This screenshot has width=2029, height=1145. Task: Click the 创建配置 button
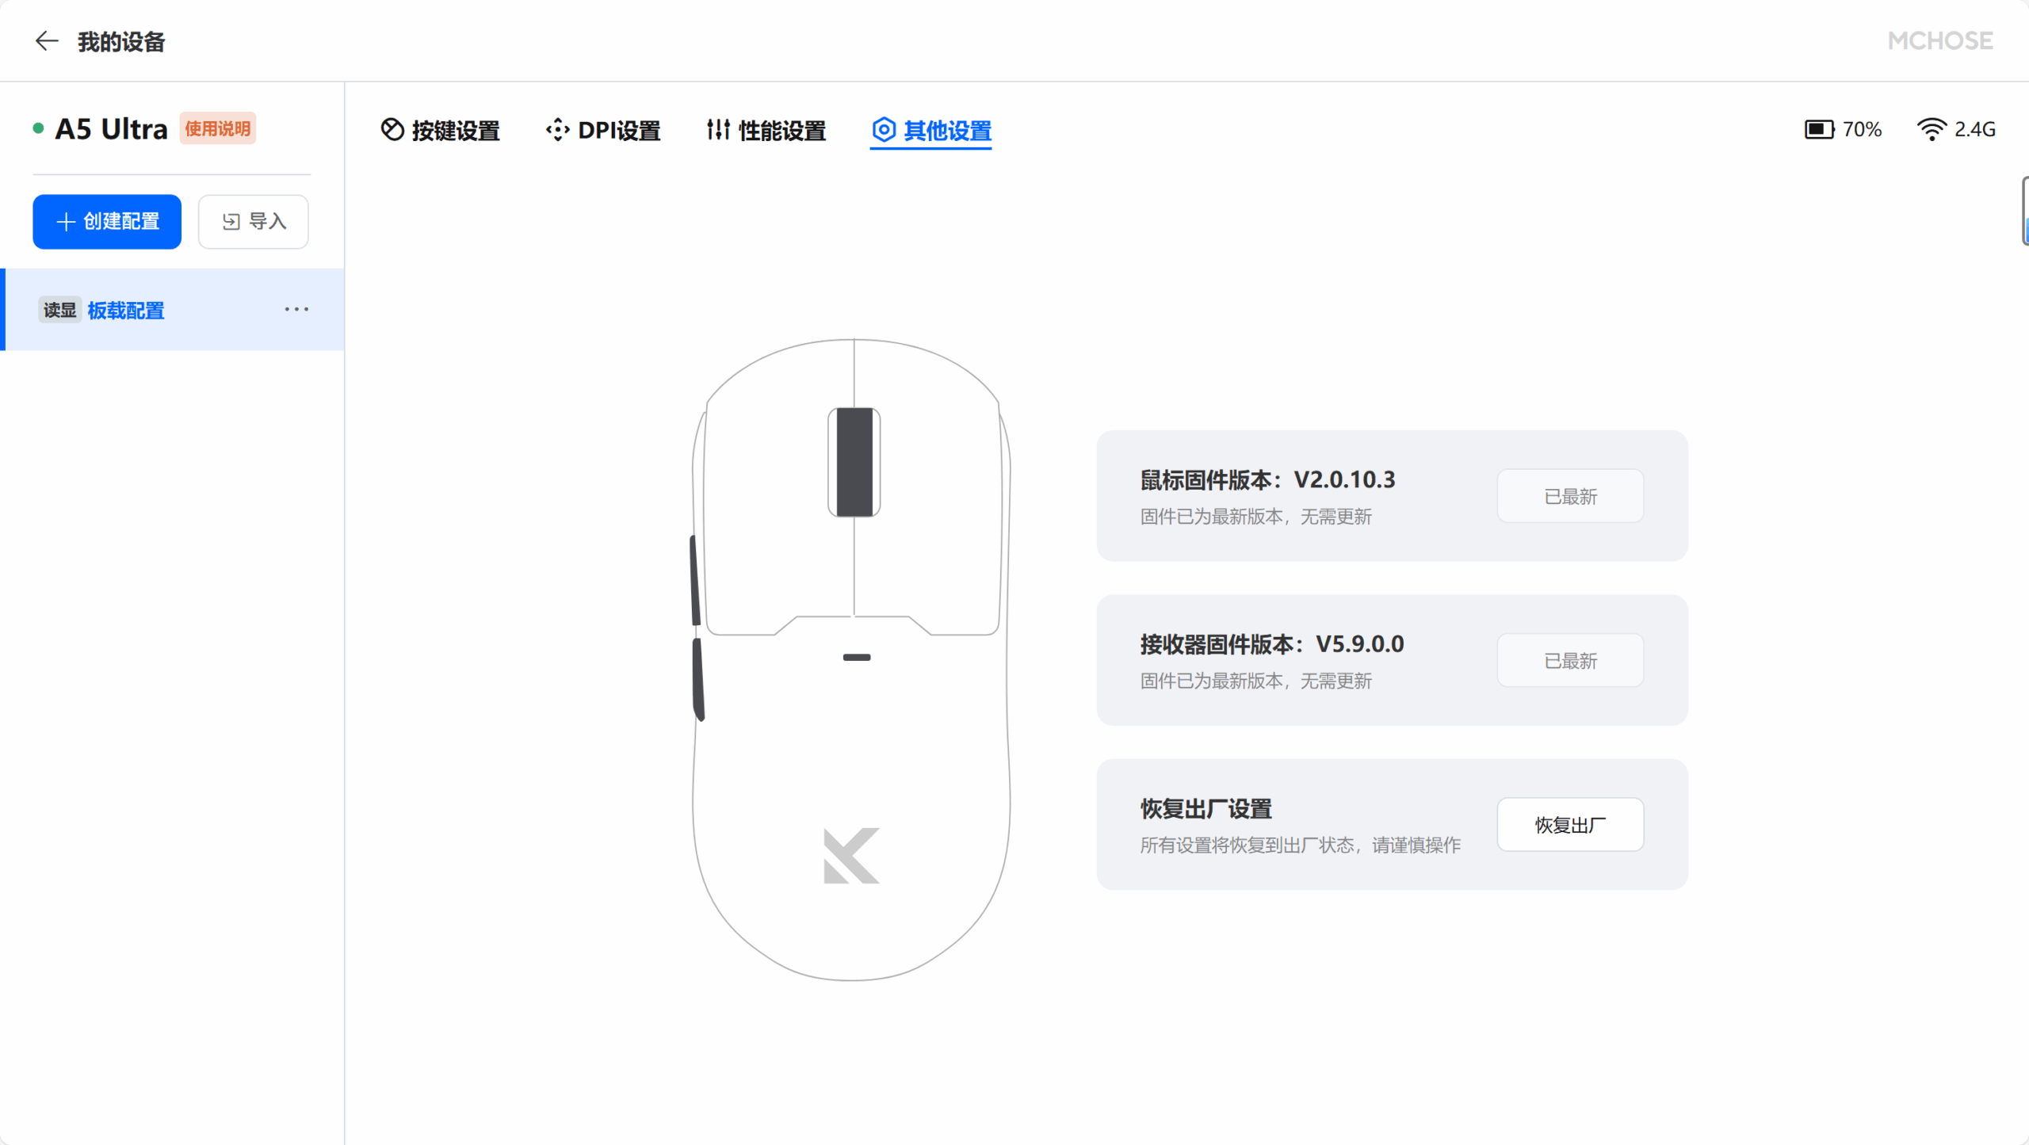107,222
